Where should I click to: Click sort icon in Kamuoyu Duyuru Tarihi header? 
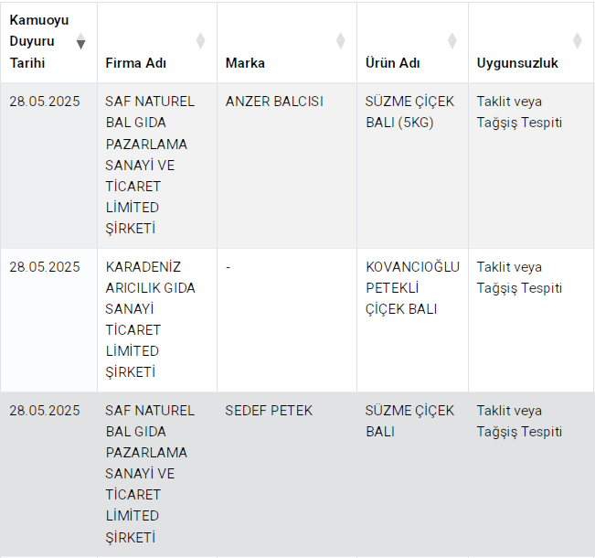coord(81,41)
